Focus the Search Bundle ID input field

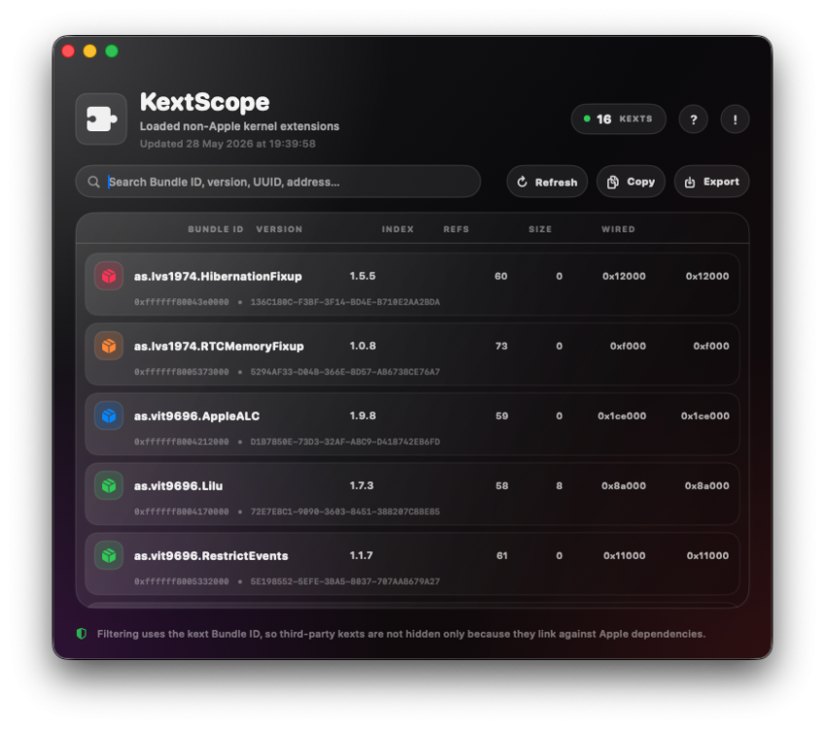pyautogui.click(x=278, y=182)
